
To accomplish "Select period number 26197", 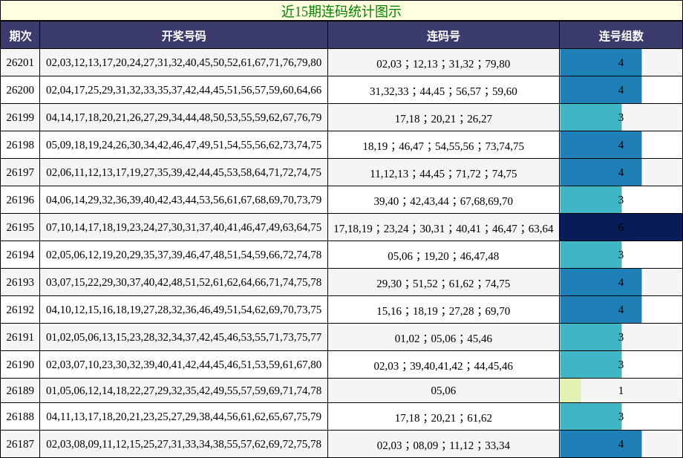I will point(20,172).
